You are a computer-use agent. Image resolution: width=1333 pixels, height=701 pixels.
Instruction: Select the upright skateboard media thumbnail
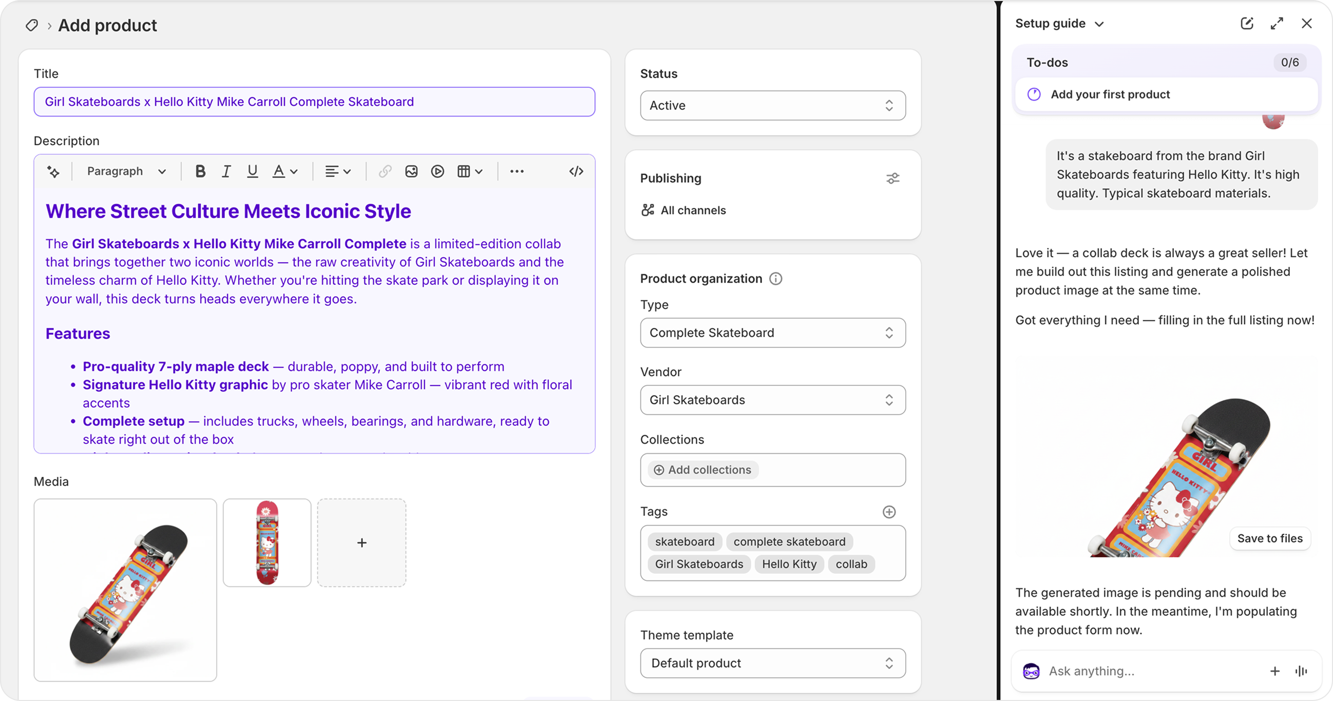coord(267,543)
